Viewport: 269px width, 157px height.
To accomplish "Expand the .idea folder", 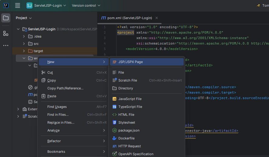I will [24, 36].
